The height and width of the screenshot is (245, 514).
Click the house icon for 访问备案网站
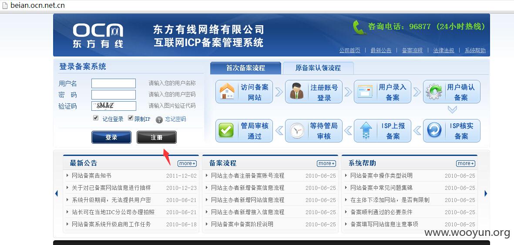pos(227,92)
